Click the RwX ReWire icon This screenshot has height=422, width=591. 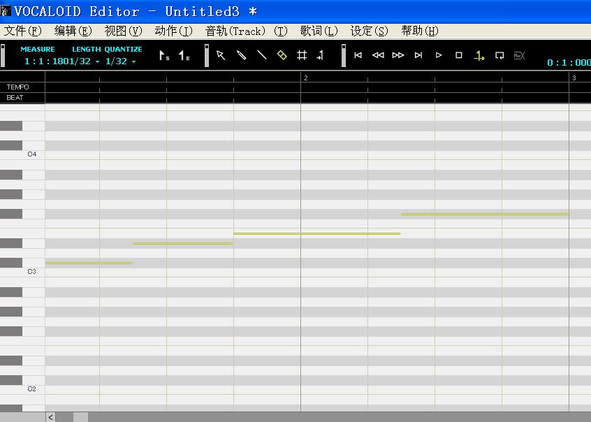(519, 56)
